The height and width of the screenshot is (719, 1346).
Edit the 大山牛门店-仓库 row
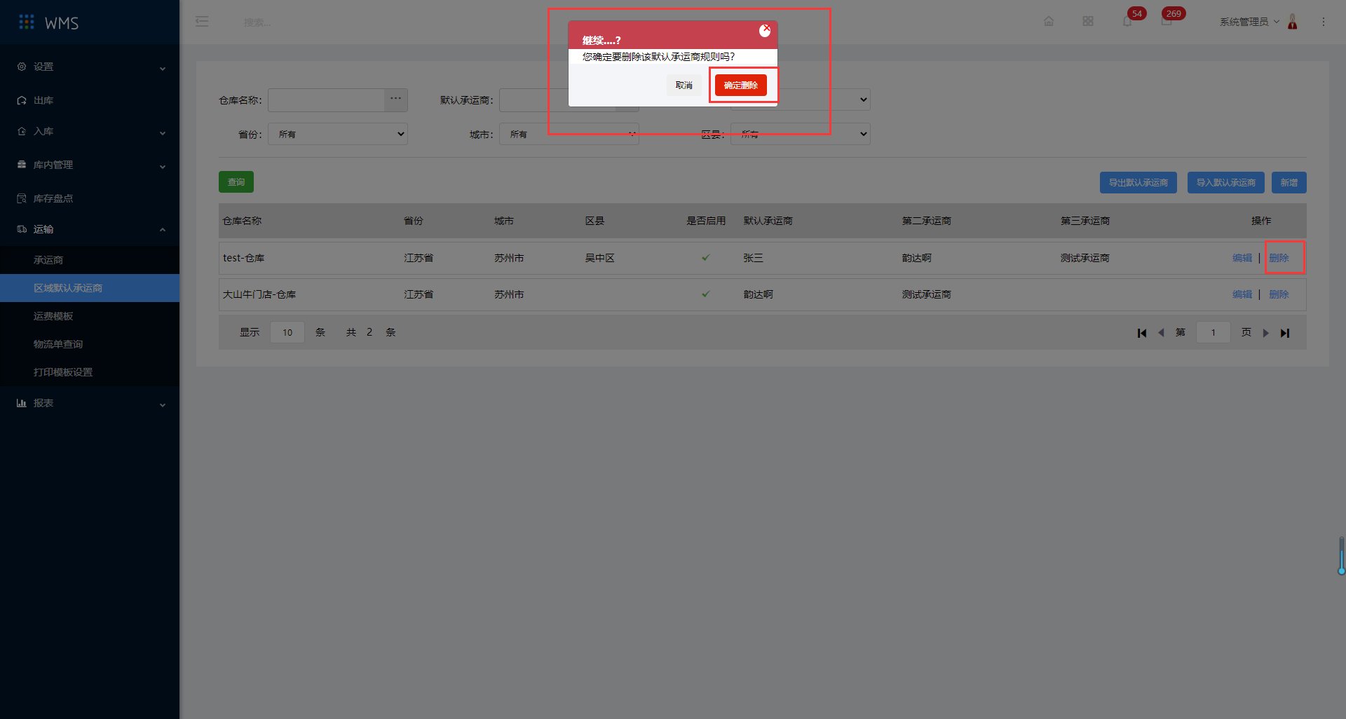click(x=1242, y=294)
